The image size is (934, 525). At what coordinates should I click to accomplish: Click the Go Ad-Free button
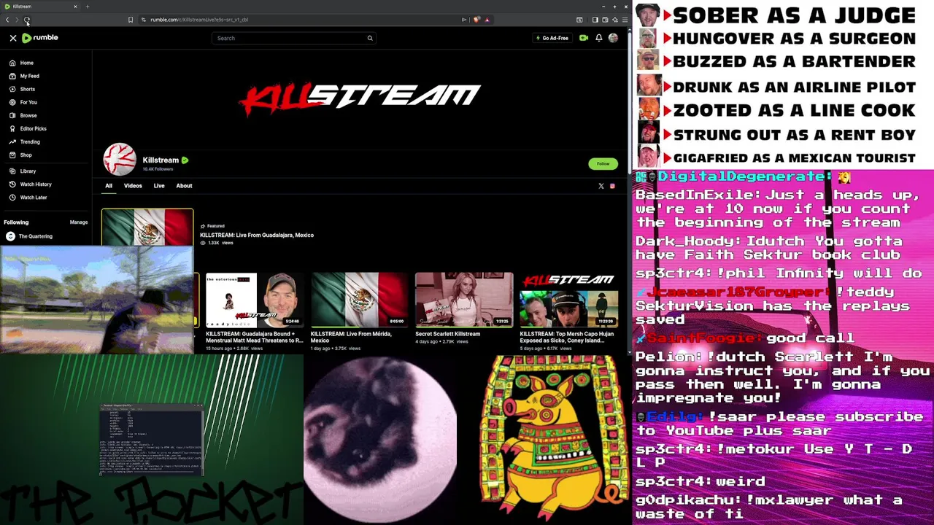tap(552, 38)
